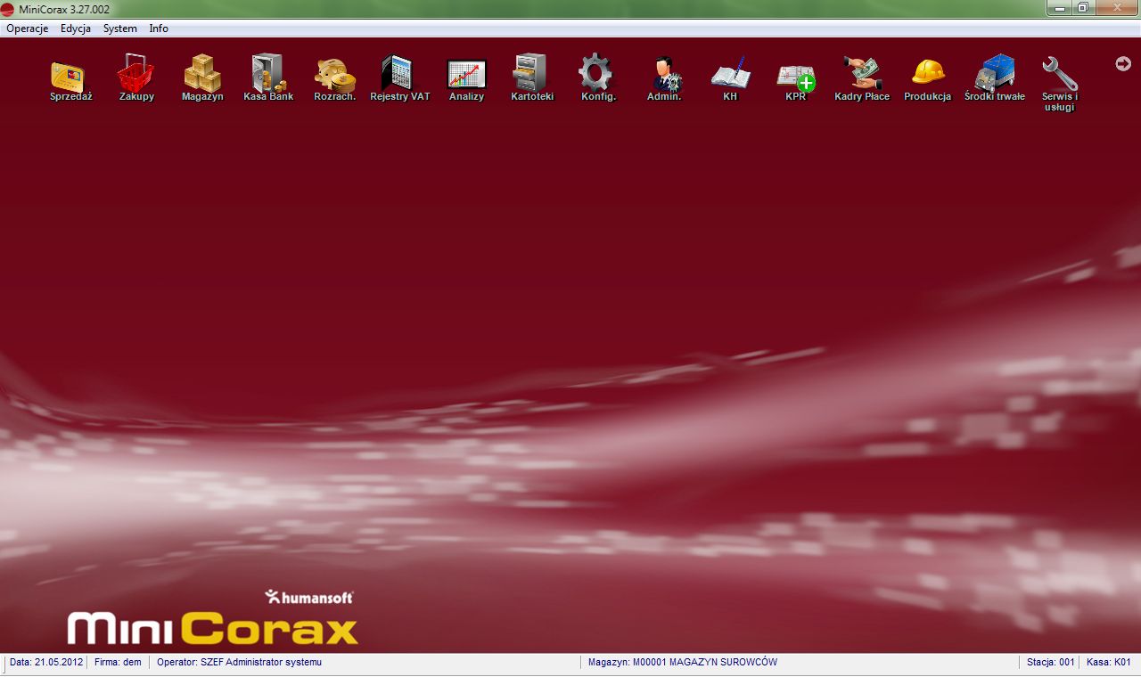Open the Operacje menu

(x=27, y=29)
